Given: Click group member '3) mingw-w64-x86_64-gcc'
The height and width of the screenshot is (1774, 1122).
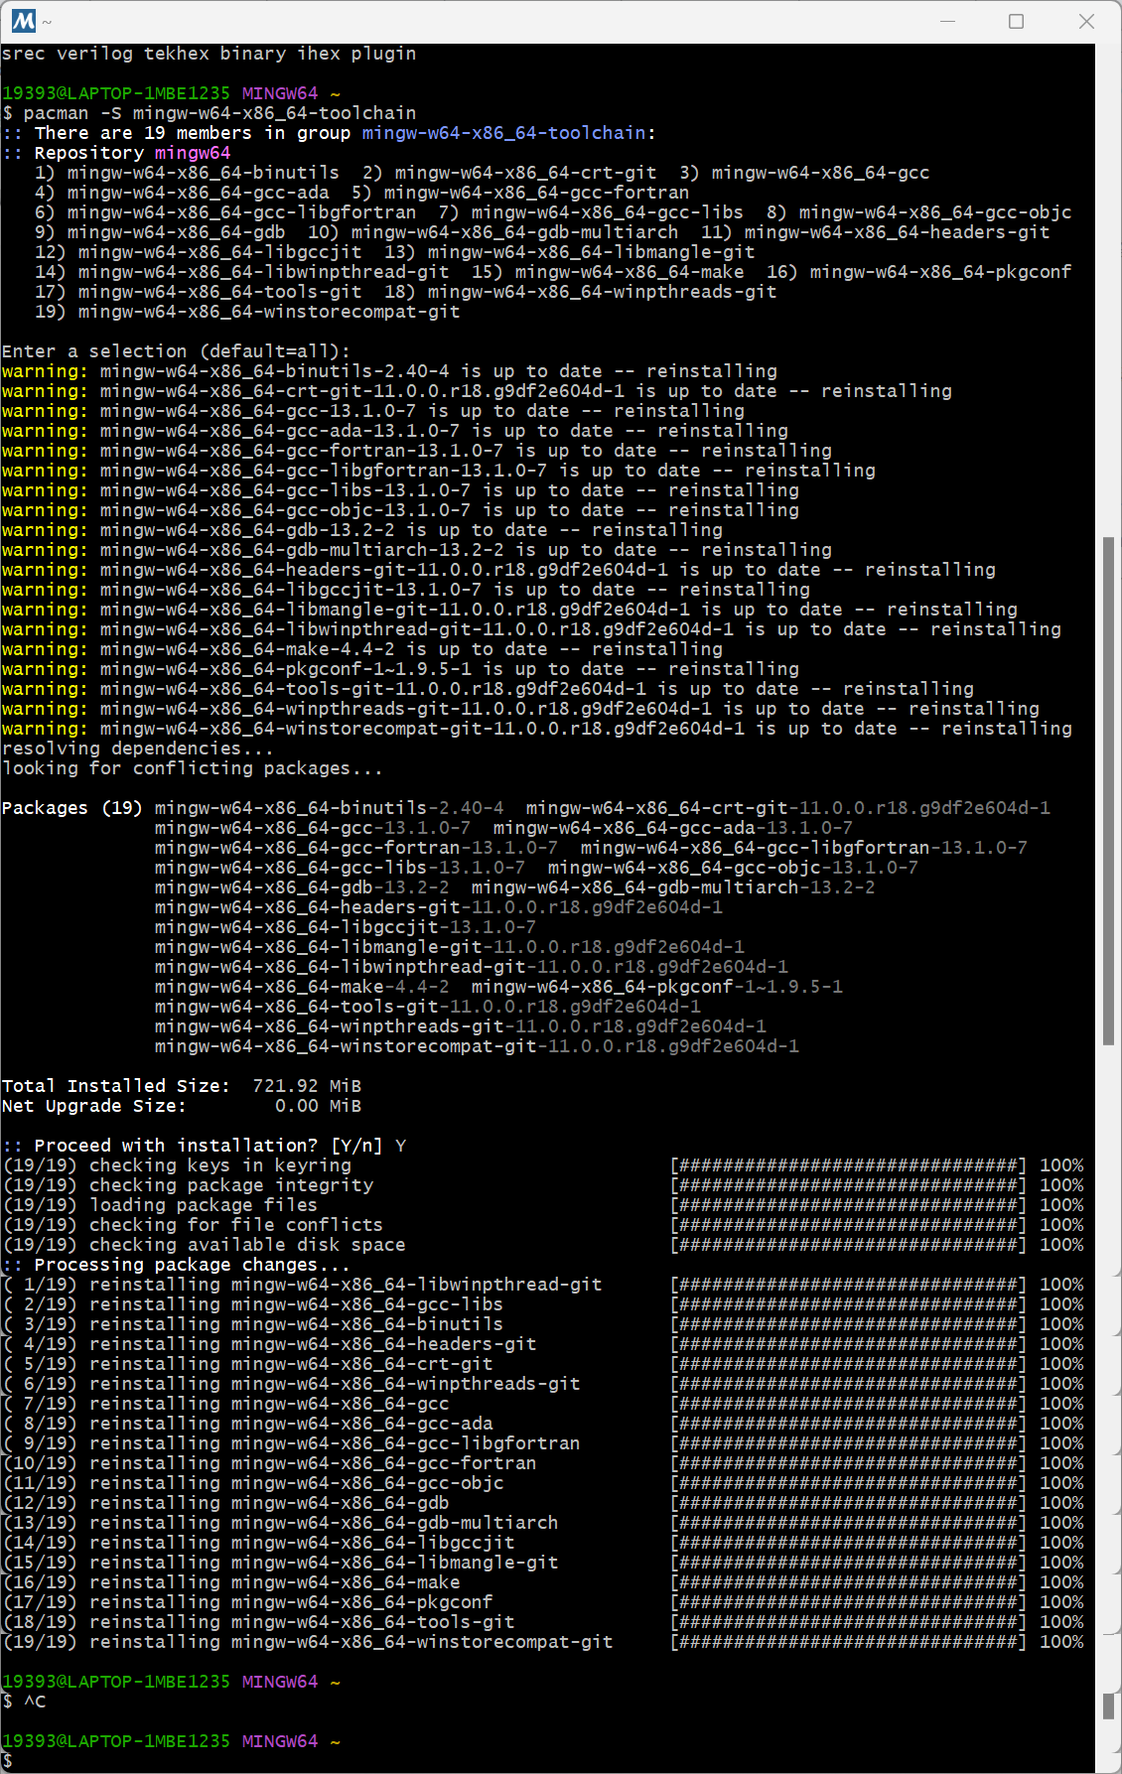Looking at the screenshot, I should coord(804,173).
